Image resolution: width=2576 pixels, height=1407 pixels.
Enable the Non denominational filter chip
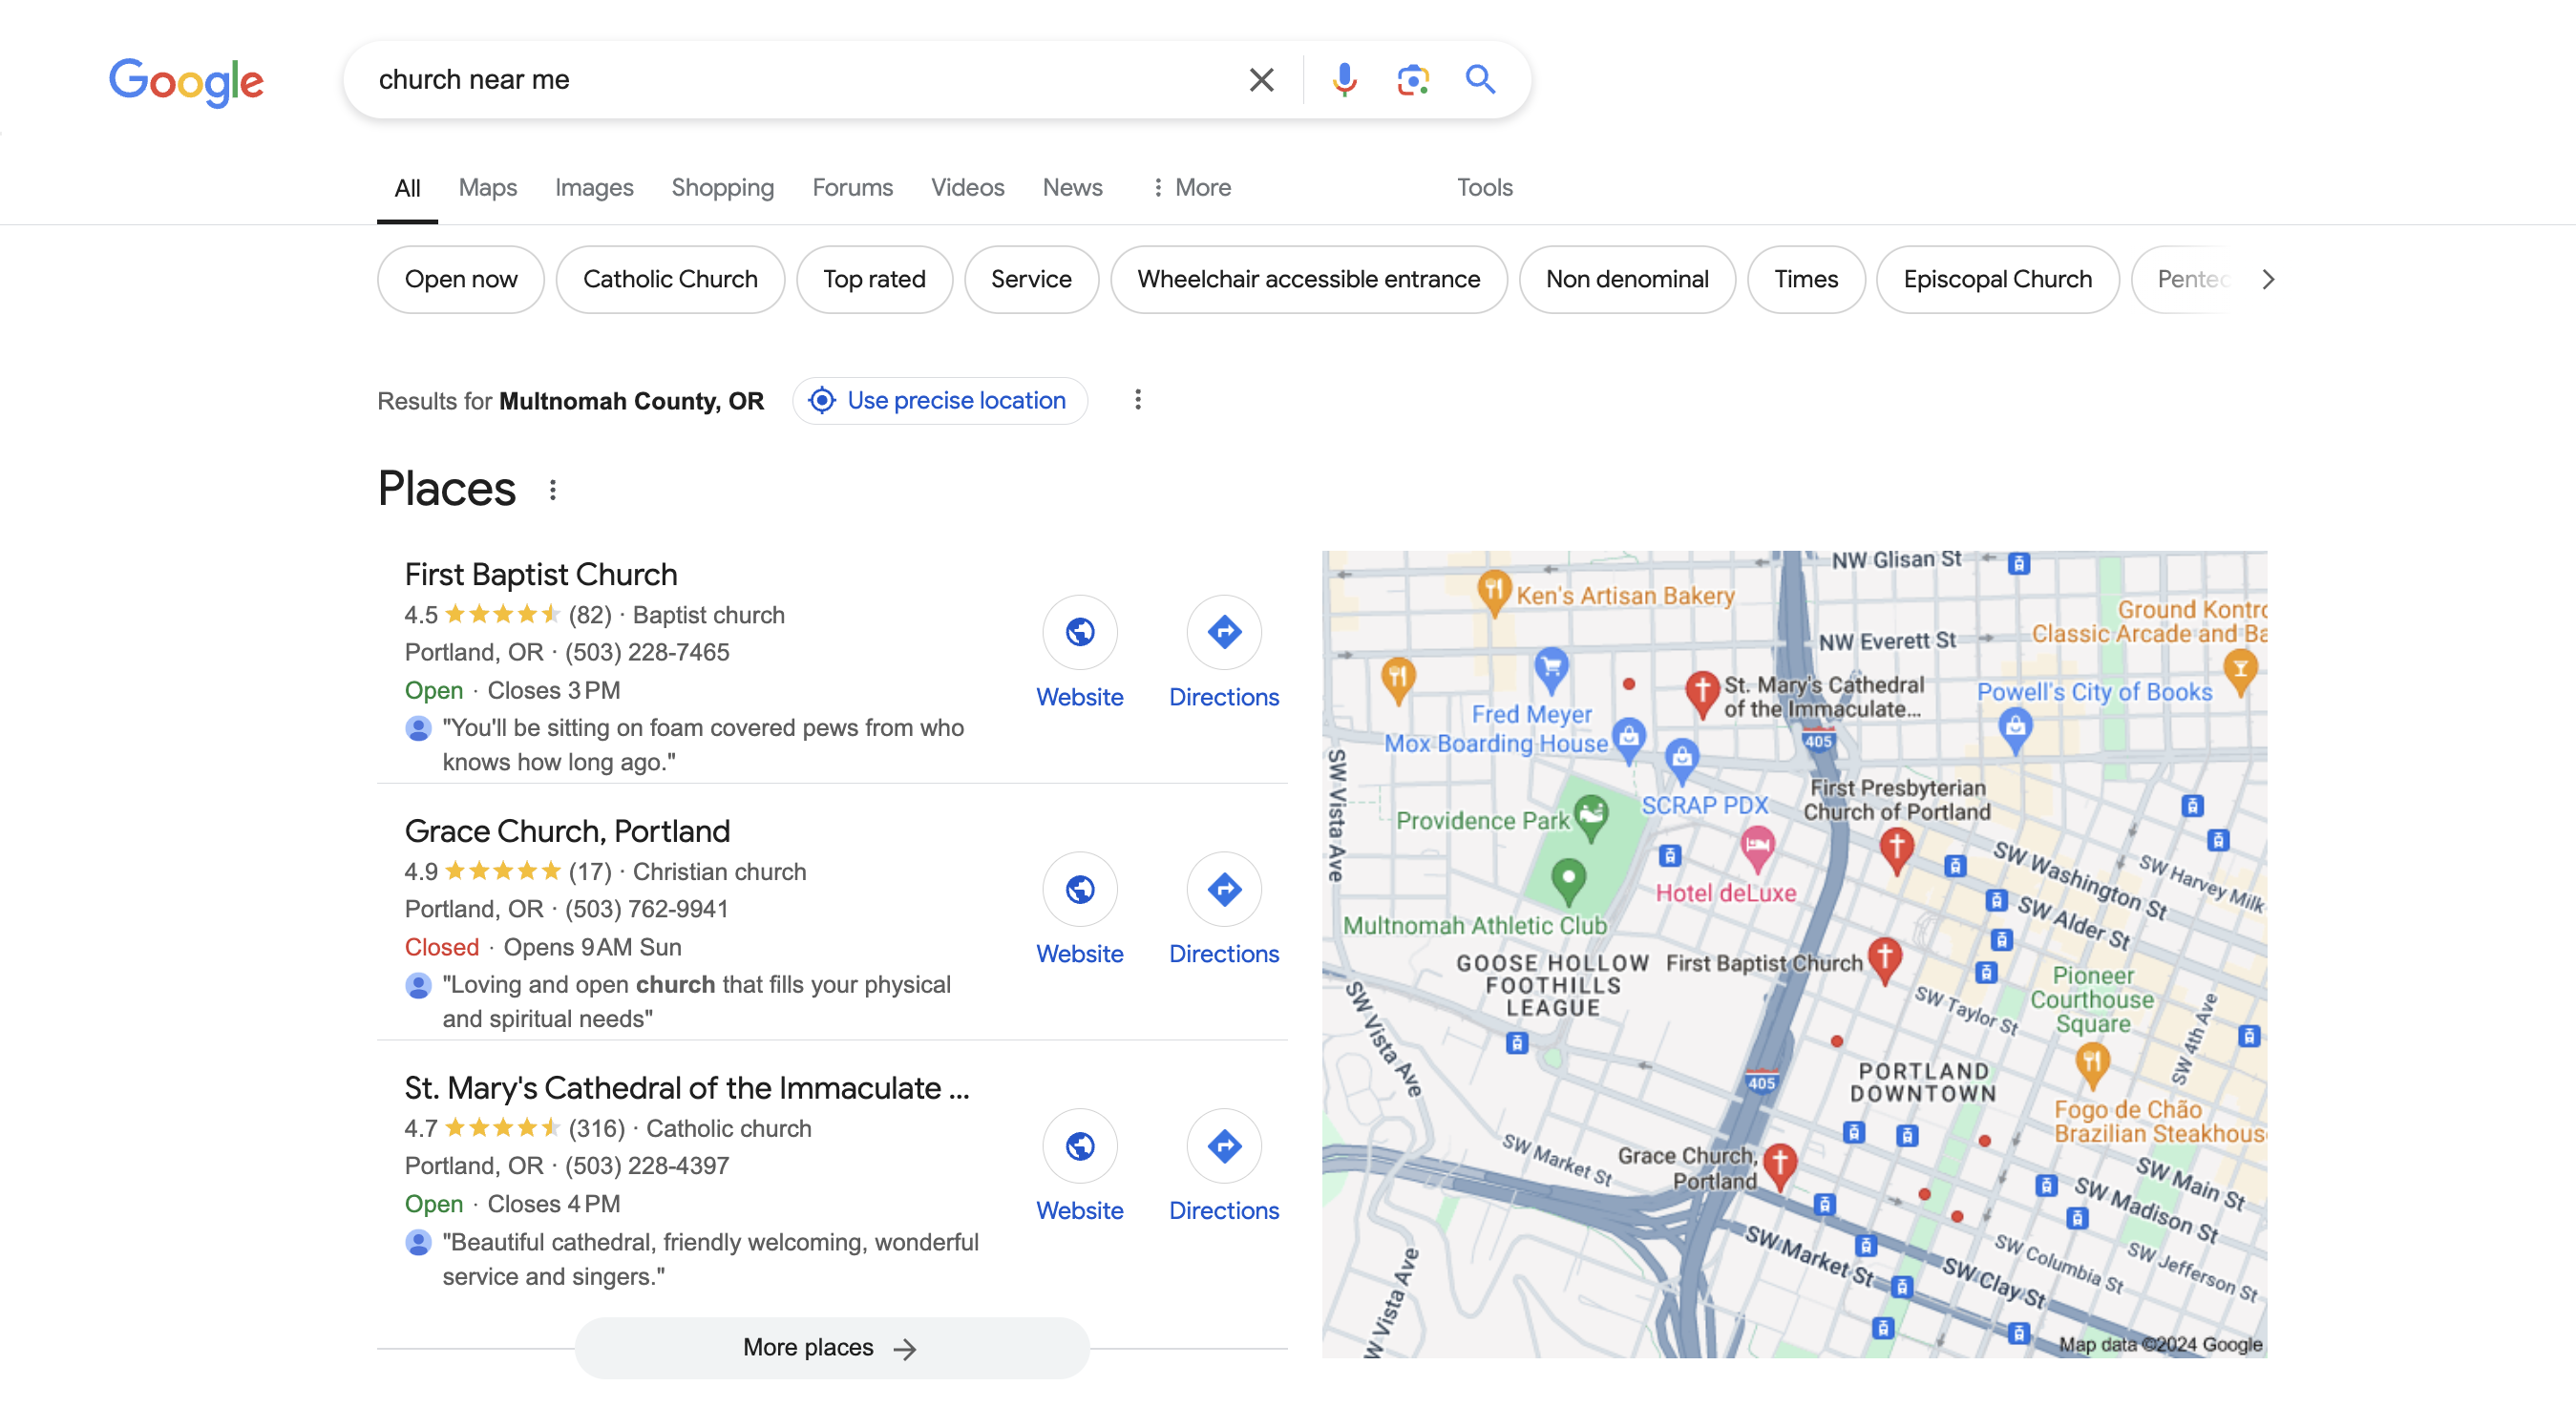tap(1627, 279)
